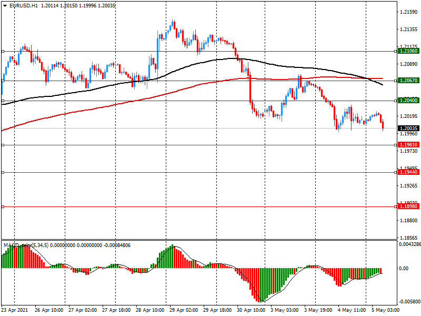Select the 5 May 03:00 time label
This screenshot has width=421, height=316.
coord(385,310)
